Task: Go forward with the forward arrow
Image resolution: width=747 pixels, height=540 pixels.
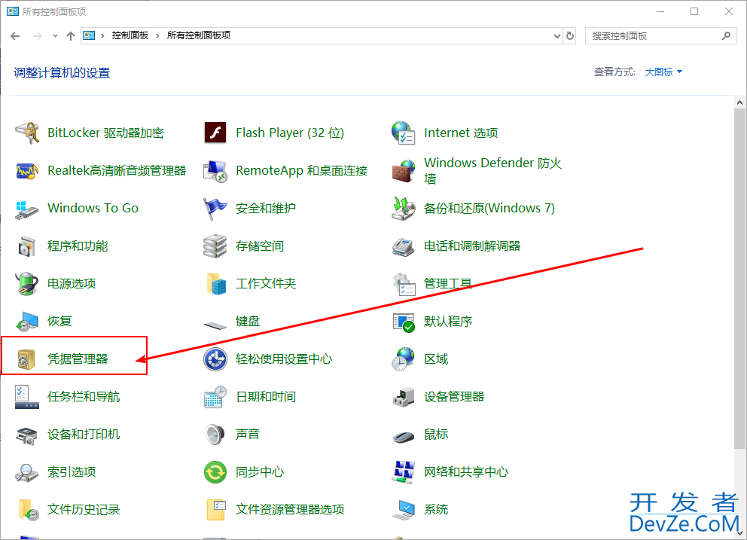Action: point(38,35)
